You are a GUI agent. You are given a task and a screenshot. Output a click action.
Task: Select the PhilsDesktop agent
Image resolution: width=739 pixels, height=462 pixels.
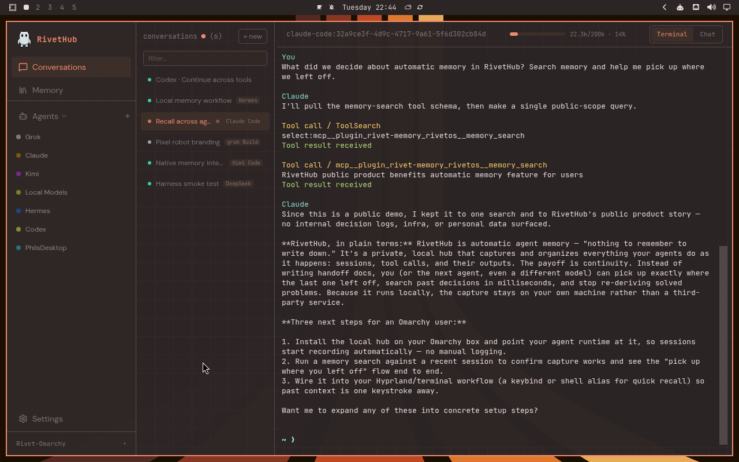[x=72, y=248]
